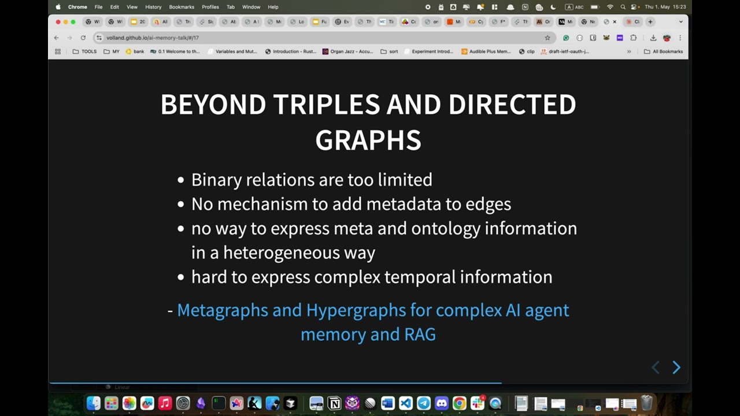Open the Profiles menu
740x416 pixels.
point(210,7)
